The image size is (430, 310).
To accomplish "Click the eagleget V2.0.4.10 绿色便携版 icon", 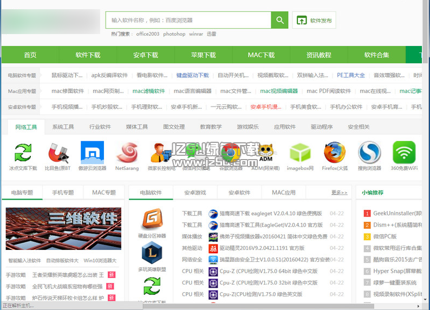I will click(x=213, y=214).
